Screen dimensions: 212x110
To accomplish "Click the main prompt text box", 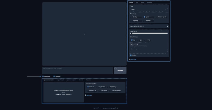I will coord(77,71).
